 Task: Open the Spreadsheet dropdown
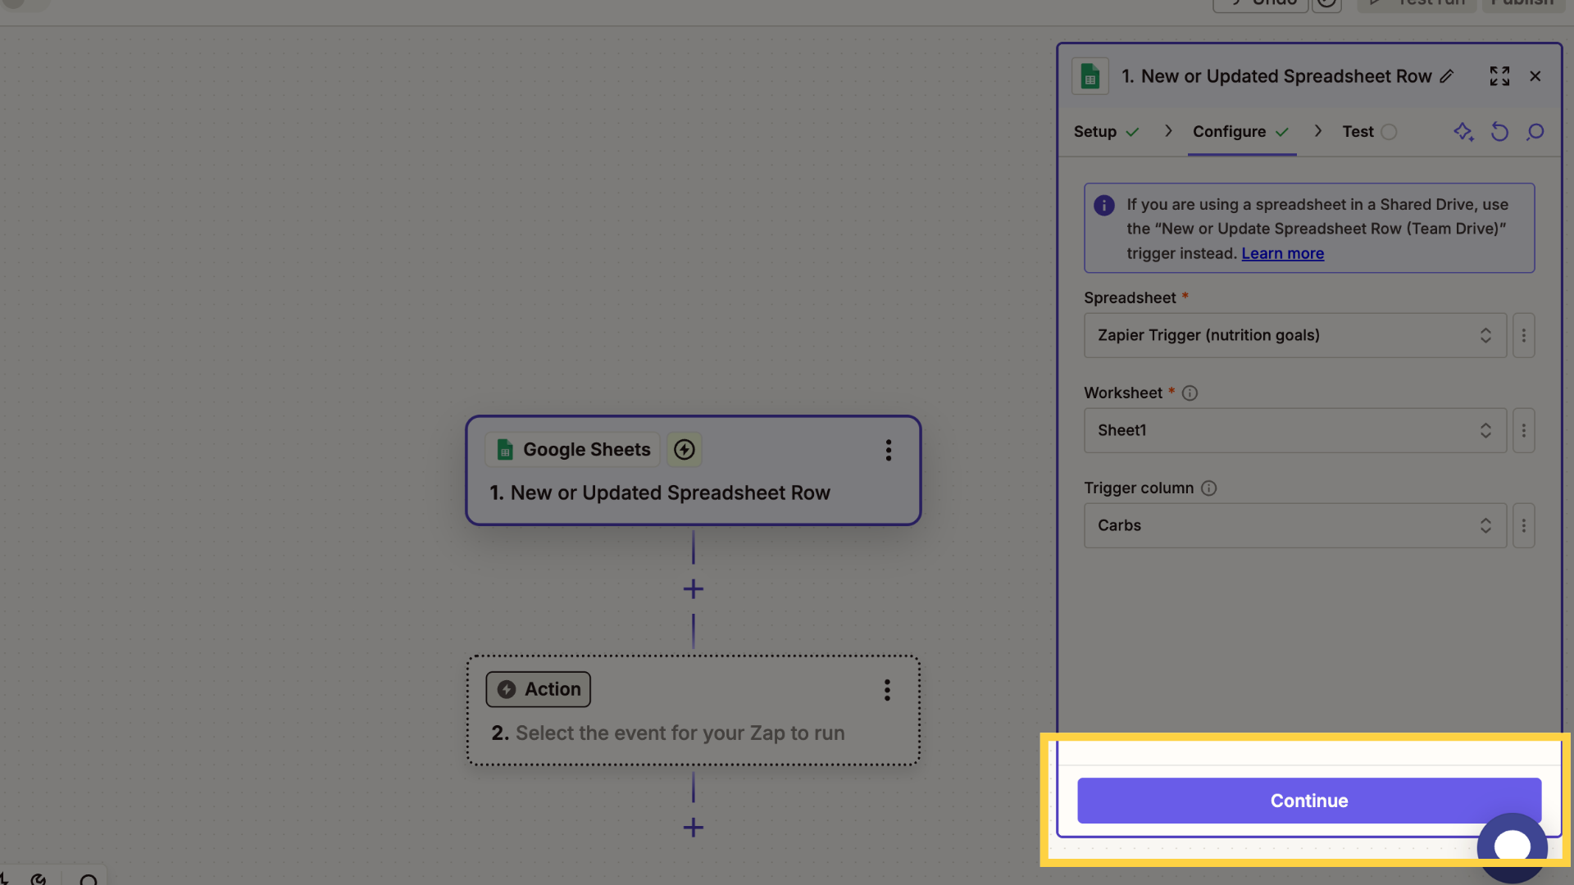(x=1295, y=335)
